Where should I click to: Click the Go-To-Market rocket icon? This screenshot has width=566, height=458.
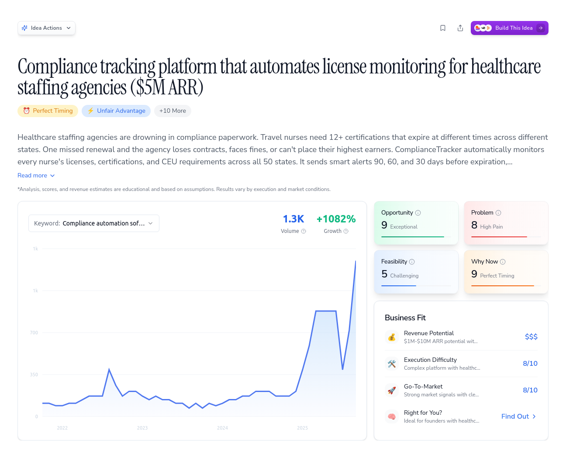click(392, 390)
